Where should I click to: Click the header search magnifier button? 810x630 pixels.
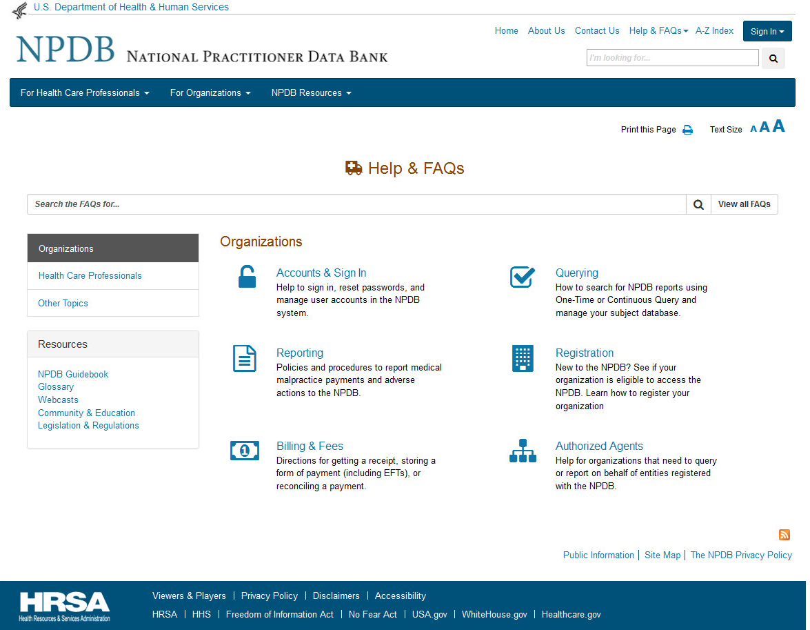point(773,59)
